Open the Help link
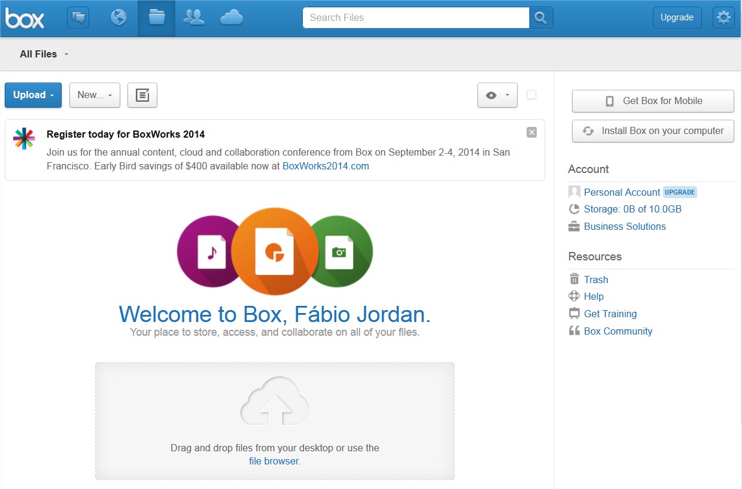This screenshot has width=742, height=489. click(594, 296)
